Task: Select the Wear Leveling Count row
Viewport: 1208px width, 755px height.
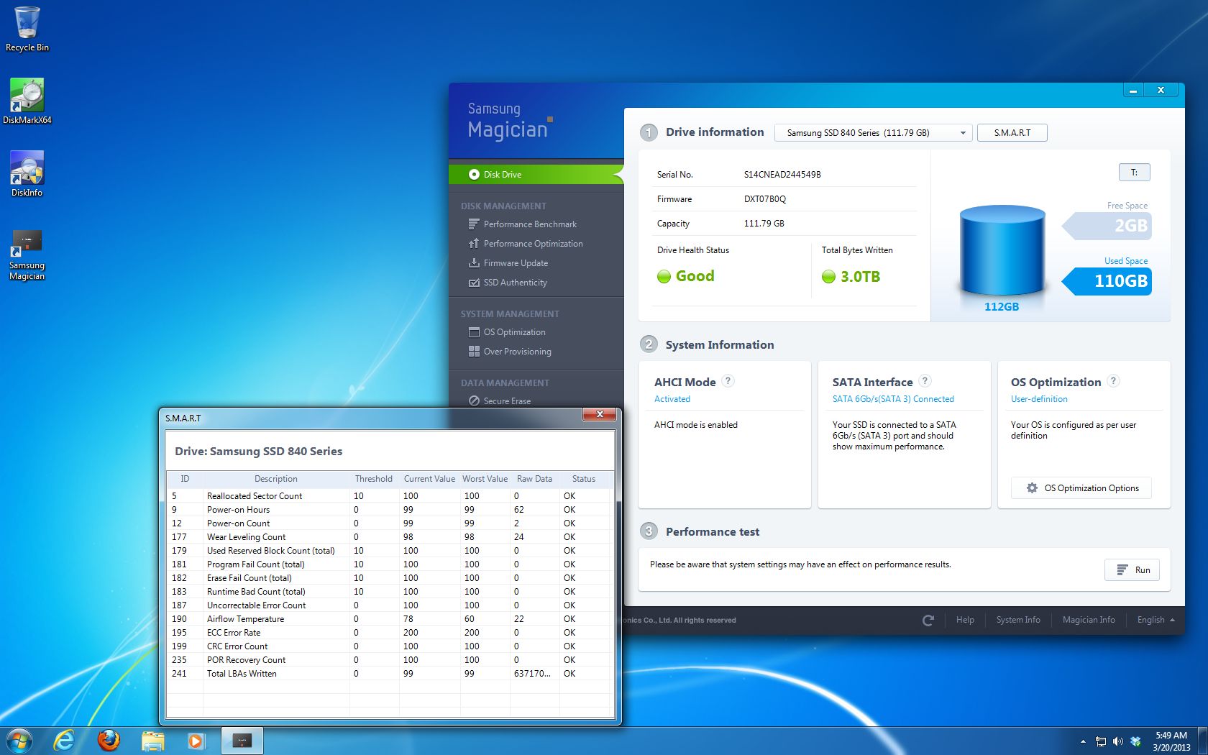Action: [389, 537]
